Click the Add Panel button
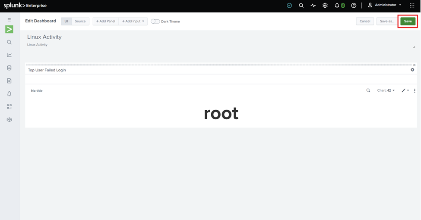The width and height of the screenshot is (421, 220). point(105,21)
